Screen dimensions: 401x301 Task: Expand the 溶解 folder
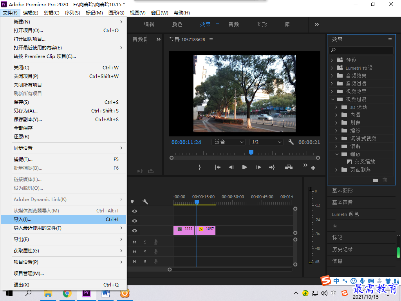pyautogui.click(x=336, y=147)
